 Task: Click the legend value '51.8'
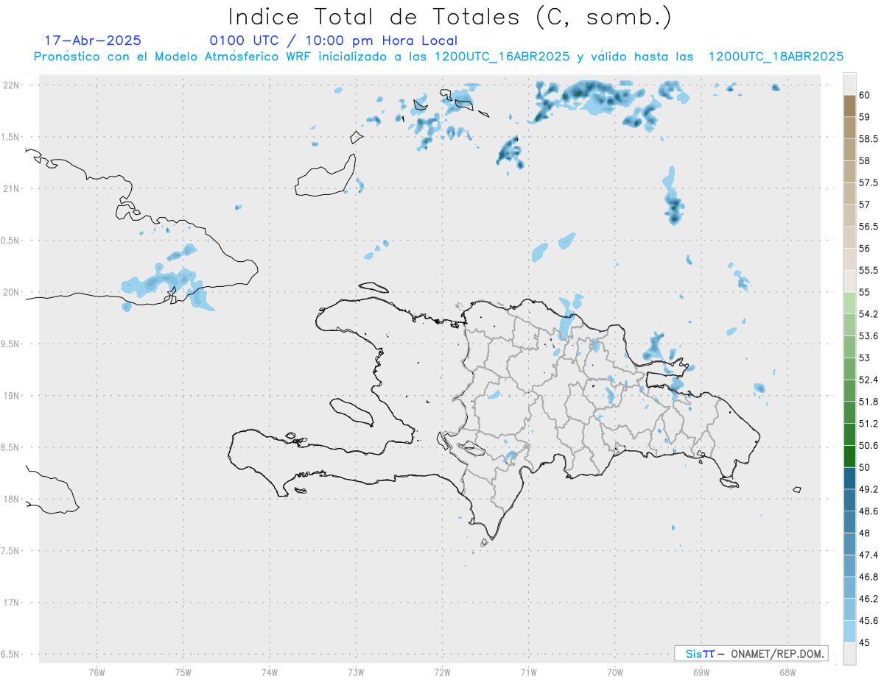pos(869,402)
